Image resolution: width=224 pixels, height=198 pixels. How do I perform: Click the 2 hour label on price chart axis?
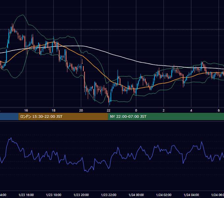coord(164,111)
